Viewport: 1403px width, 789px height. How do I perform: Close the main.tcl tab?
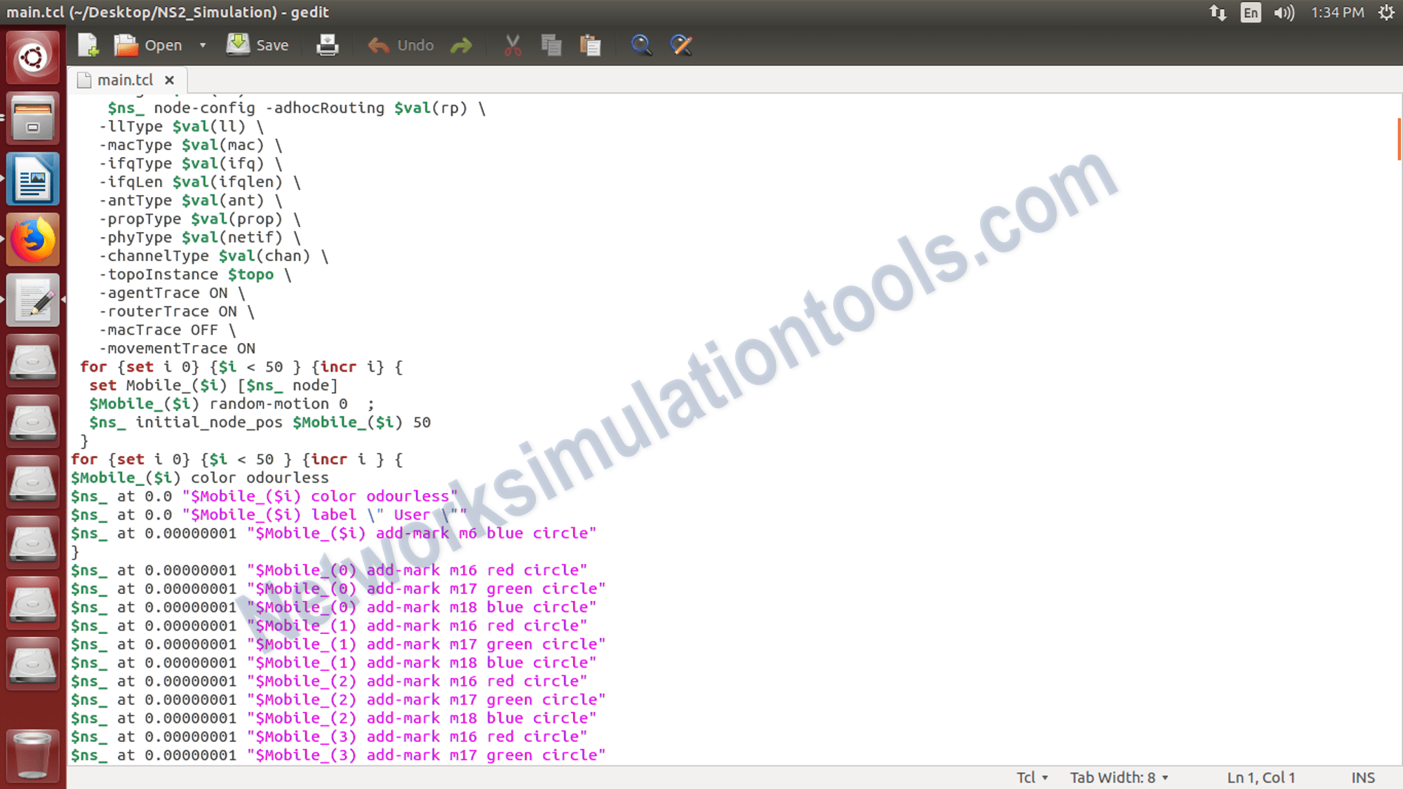tap(170, 79)
